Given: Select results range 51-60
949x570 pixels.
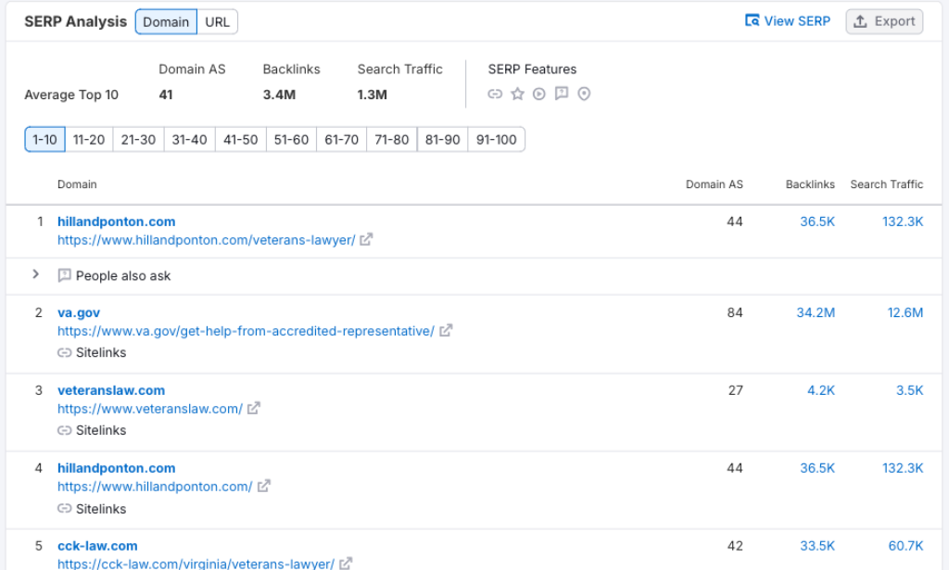Looking at the screenshot, I should pos(291,140).
